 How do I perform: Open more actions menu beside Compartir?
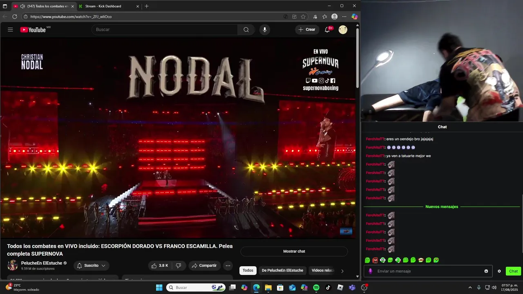[x=228, y=265]
